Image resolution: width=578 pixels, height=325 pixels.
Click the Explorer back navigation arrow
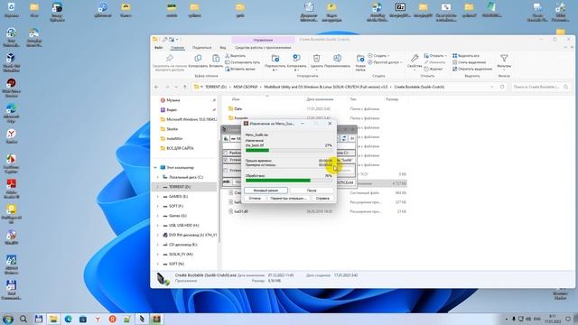[156, 87]
